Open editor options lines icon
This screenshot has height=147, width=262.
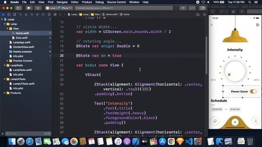point(198,15)
